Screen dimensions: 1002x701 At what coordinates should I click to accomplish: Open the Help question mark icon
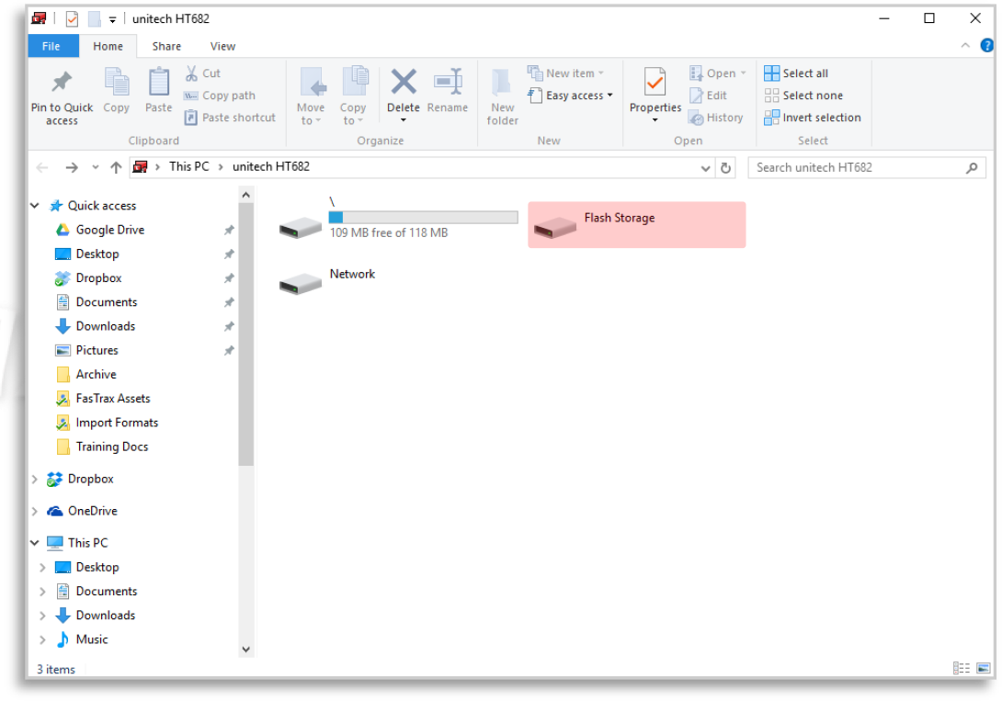986,45
